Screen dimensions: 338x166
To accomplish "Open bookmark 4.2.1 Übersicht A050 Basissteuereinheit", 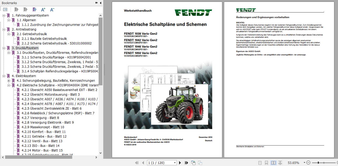I will click(x=60, y=90).
